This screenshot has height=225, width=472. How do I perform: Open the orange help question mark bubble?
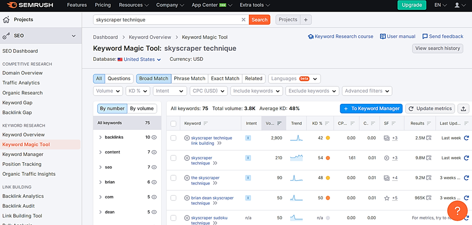[x=457, y=211]
